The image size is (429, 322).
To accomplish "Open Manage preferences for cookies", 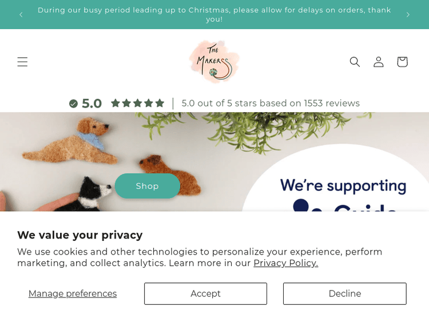I will pos(73,293).
